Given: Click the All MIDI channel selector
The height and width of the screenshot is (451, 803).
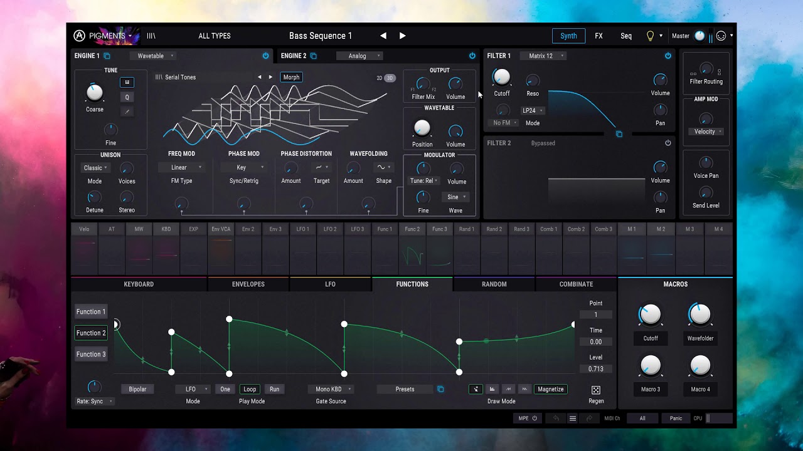Looking at the screenshot, I should (x=642, y=418).
